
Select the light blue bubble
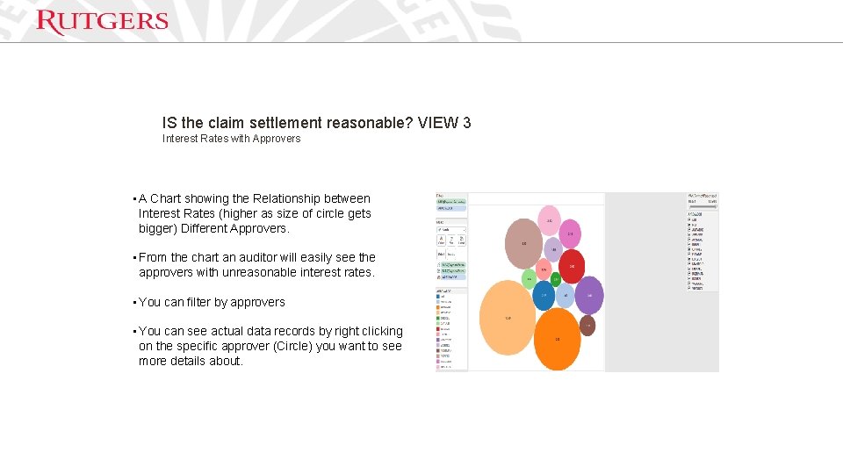pos(565,296)
